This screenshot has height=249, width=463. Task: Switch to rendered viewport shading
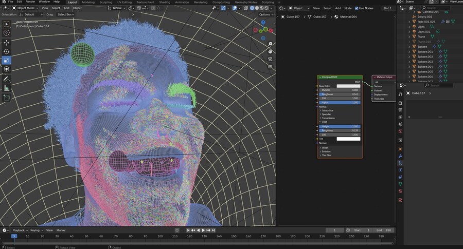click(x=266, y=8)
